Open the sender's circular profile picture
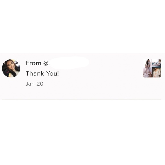 coord(11,68)
